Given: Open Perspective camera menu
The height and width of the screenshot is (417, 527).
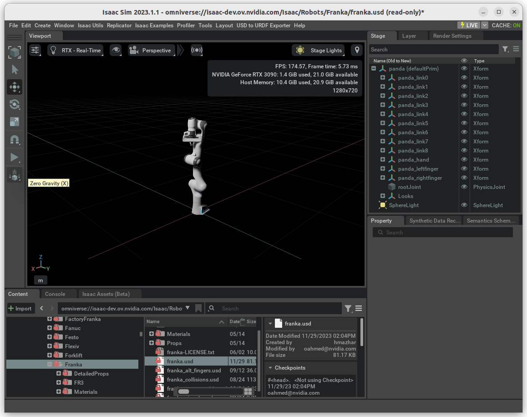Looking at the screenshot, I should [x=152, y=51].
